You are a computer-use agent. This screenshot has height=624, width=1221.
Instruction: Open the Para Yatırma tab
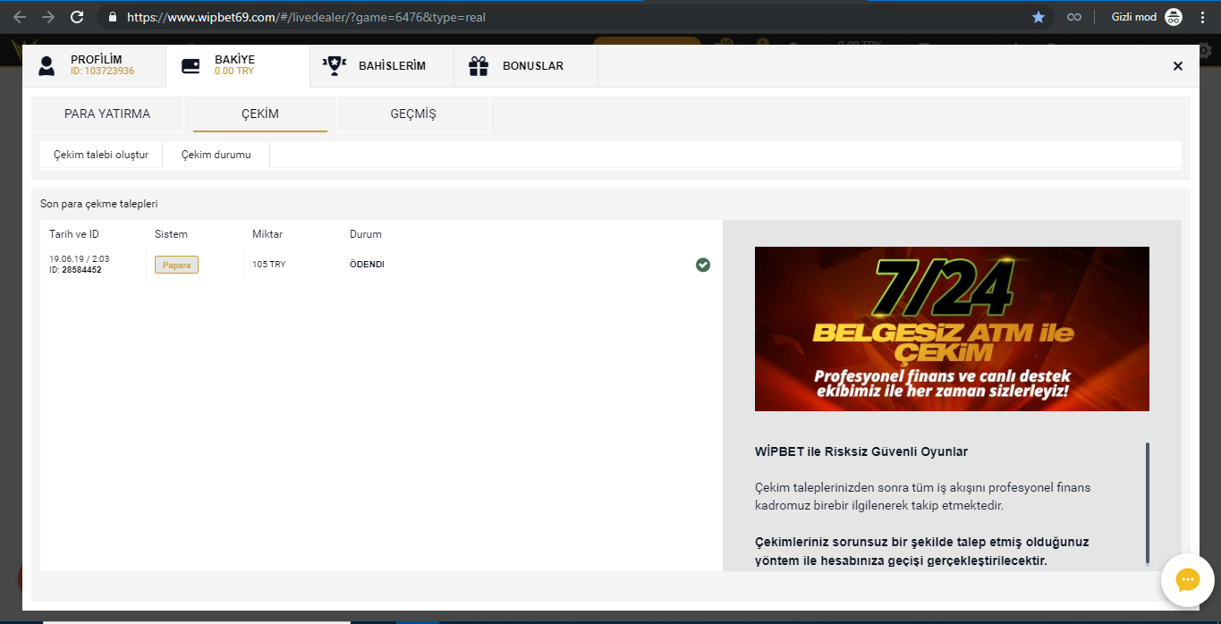tap(107, 114)
